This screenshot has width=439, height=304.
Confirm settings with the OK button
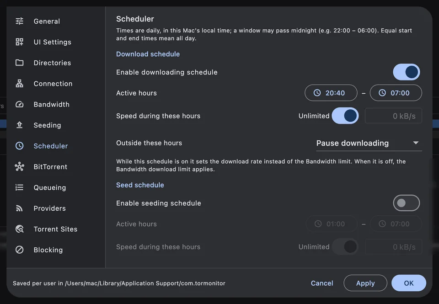click(409, 283)
